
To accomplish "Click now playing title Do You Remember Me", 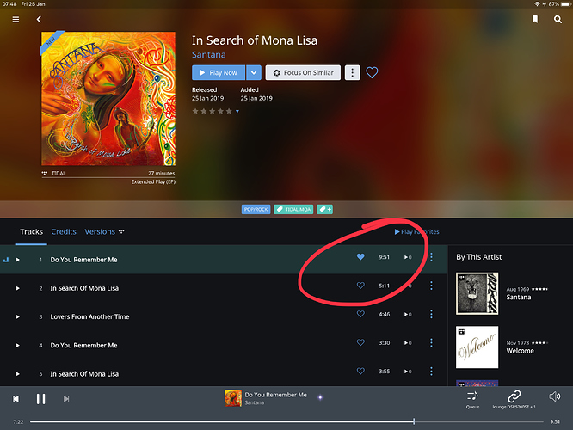I will 275,395.
